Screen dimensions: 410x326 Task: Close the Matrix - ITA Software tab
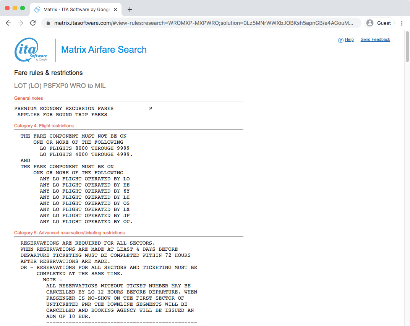(x=115, y=10)
